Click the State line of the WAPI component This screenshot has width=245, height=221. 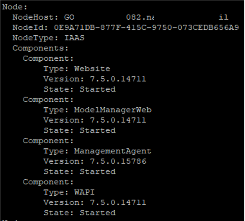(79, 213)
